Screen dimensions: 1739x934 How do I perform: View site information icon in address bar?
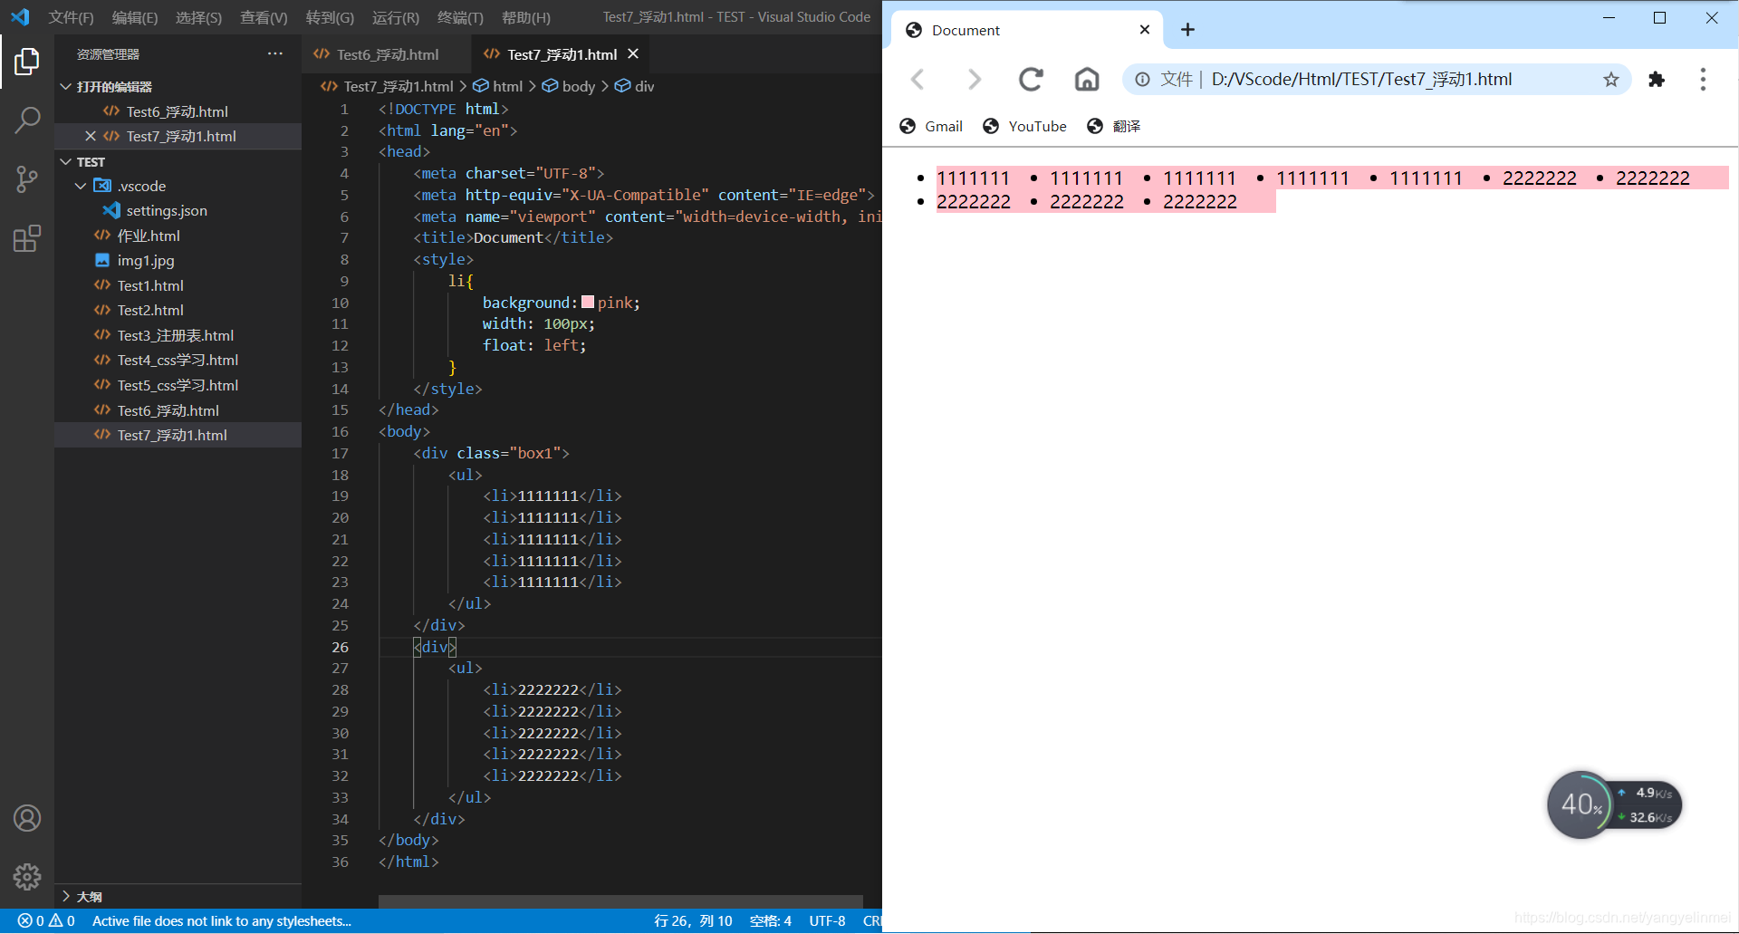click(1143, 80)
